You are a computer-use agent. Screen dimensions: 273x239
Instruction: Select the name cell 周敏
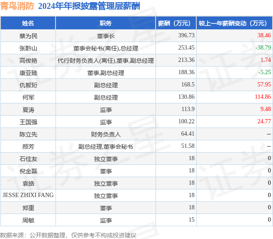tap(28, 220)
